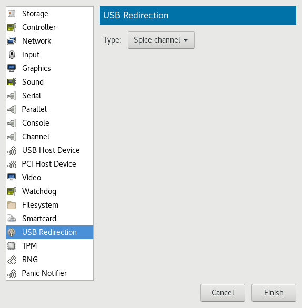Viewport: 302px width, 308px height.
Task: Click the Sound card icon
Action: (12, 82)
